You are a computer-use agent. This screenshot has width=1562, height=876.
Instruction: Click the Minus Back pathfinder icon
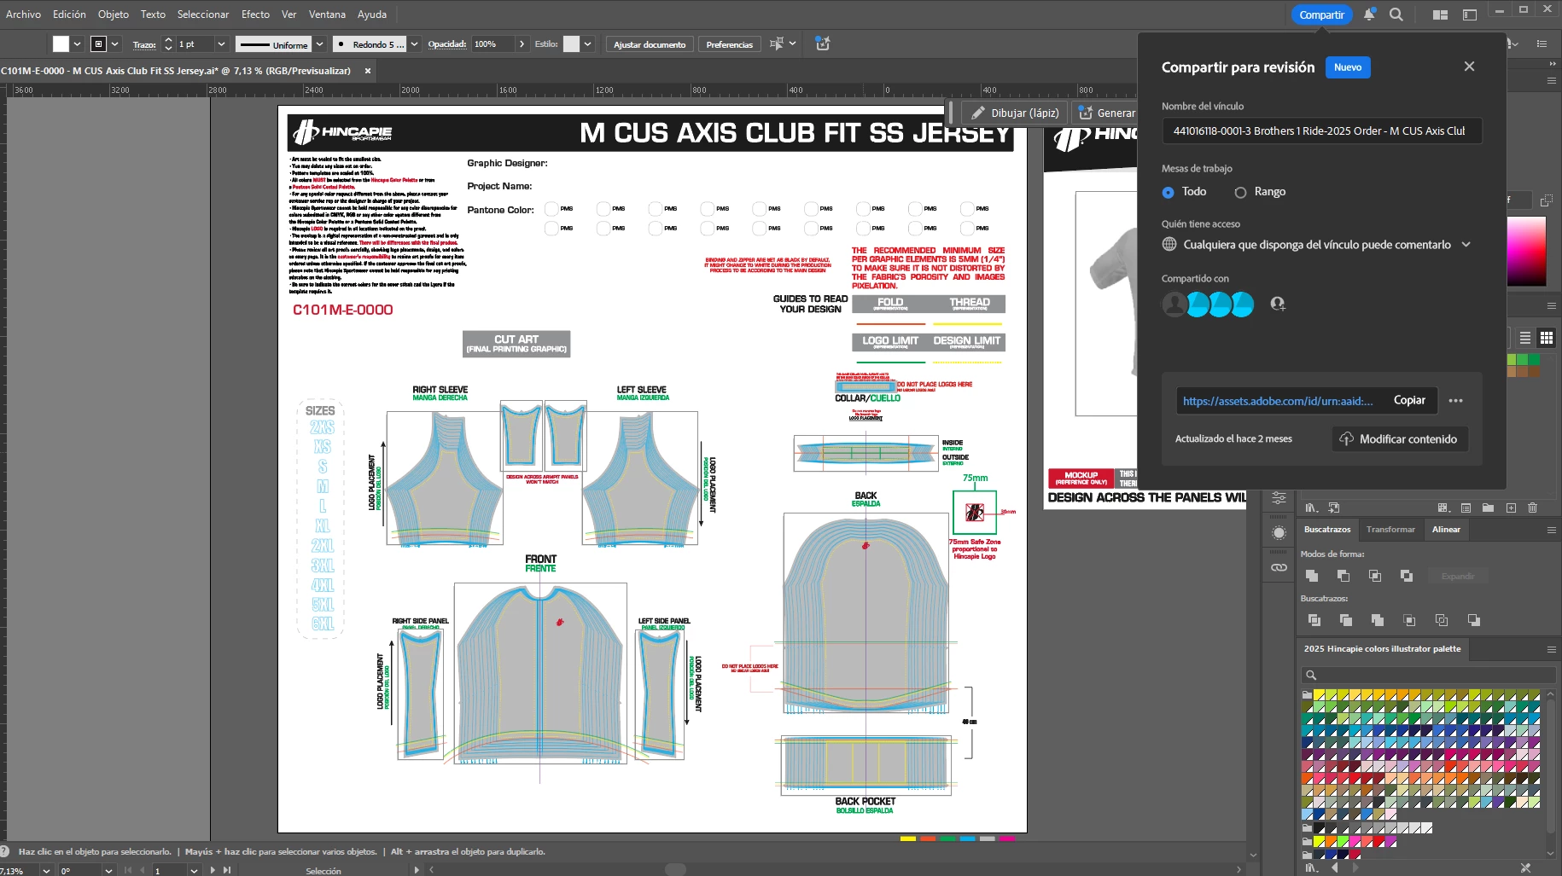coord(1473,620)
